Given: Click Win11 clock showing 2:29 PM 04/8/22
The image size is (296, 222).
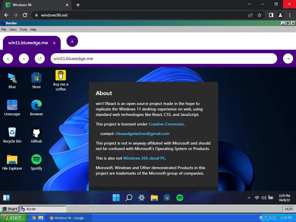Looking at the screenshot, I should coord(284,198).
